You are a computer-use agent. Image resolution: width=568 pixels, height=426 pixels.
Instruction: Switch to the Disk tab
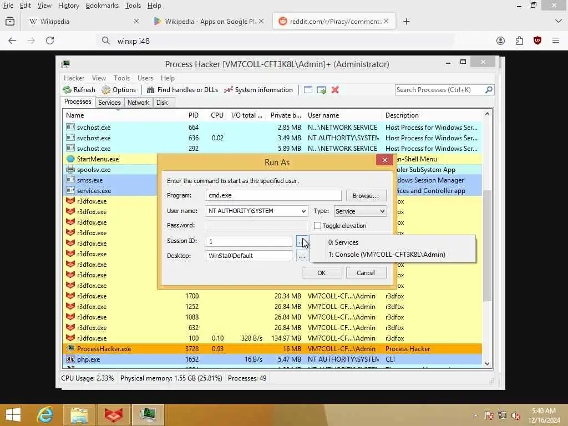coord(162,103)
